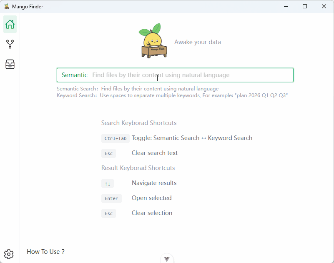This screenshot has width=334, height=263.
Task: Click the Esc badge next to Clear search text
Action: click(108, 153)
